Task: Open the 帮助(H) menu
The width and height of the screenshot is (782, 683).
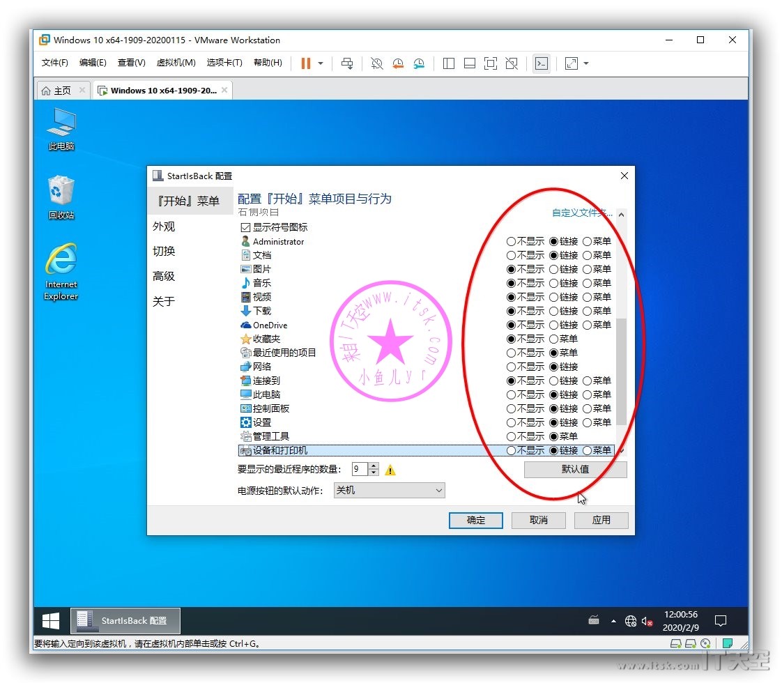Action: (x=268, y=62)
